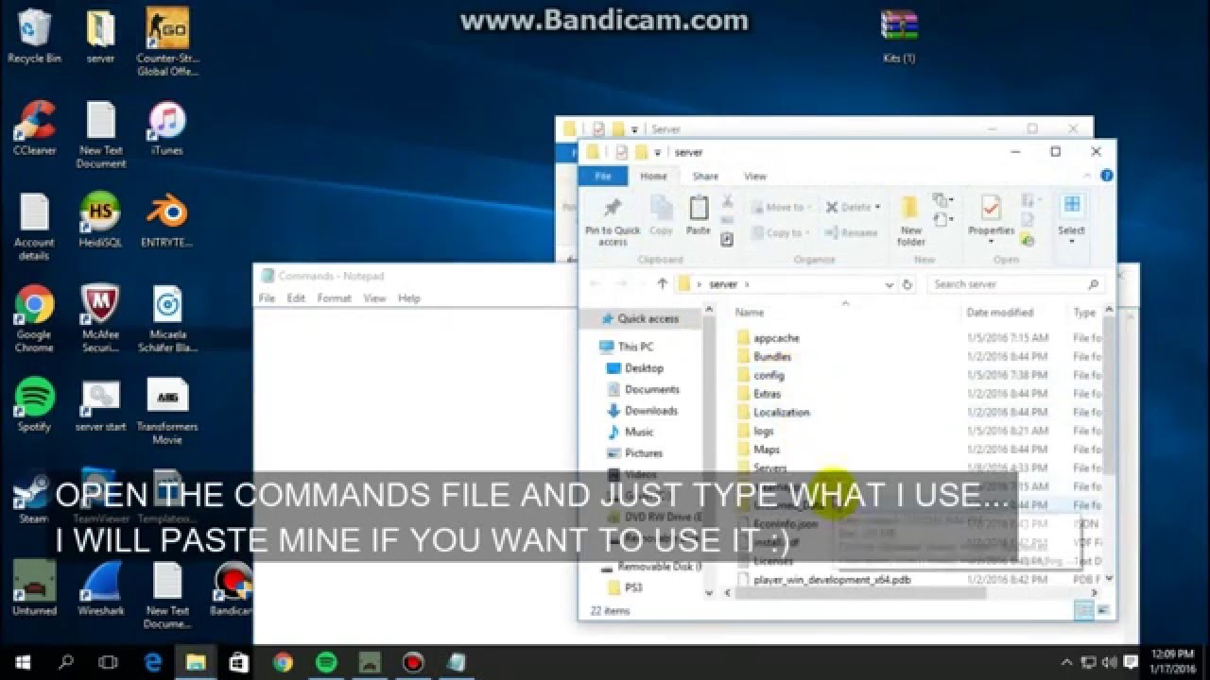This screenshot has height=680, width=1210.
Task: Open the Edit menu in Notepad
Action: tap(296, 297)
